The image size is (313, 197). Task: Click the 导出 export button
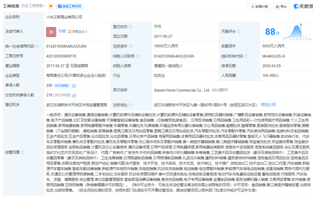[x=281, y=7]
